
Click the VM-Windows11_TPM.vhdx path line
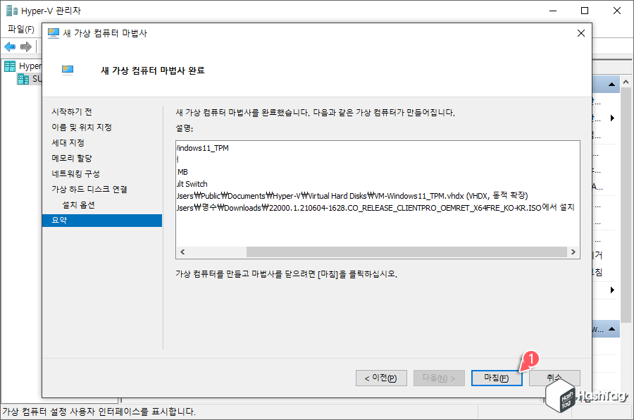pos(352,196)
